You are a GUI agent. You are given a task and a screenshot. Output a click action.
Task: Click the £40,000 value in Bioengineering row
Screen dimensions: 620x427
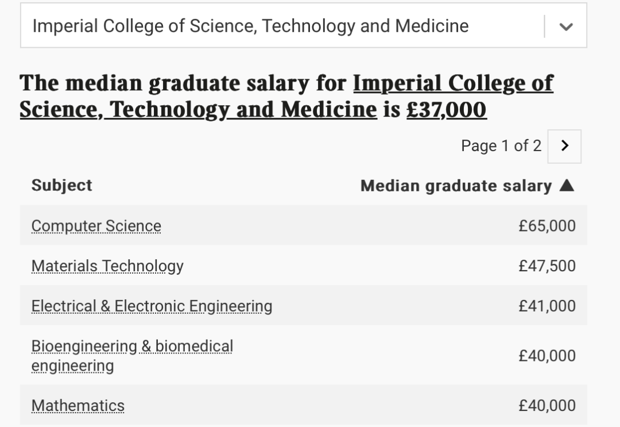[547, 356]
